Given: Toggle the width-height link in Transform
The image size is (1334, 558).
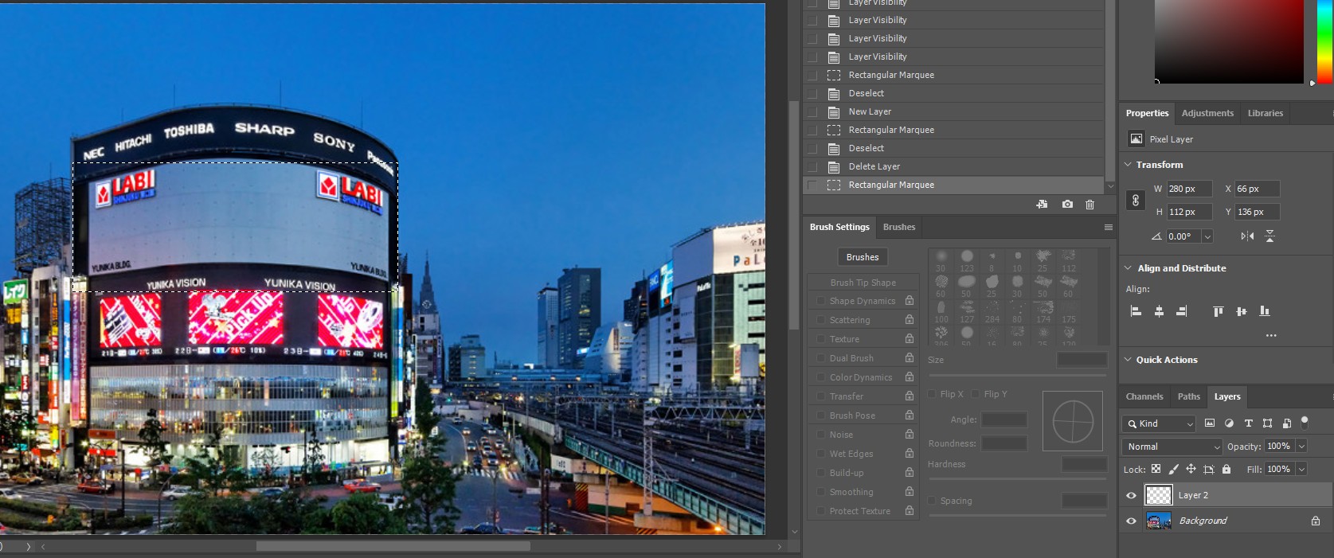Looking at the screenshot, I should click(x=1136, y=201).
